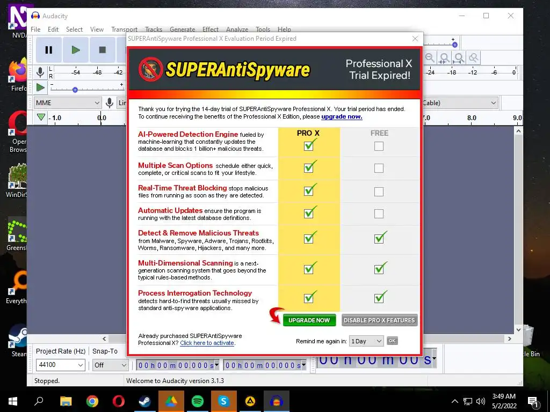Screen dimensions: 550x412
Task: Click the microphone icon beside the MME host
Action: pyautogui.click(x=110, y=102)
